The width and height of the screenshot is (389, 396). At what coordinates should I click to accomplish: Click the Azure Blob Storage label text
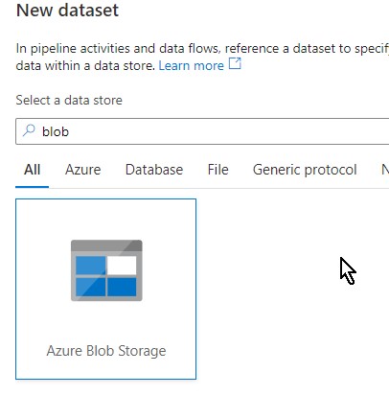(106, 351)
